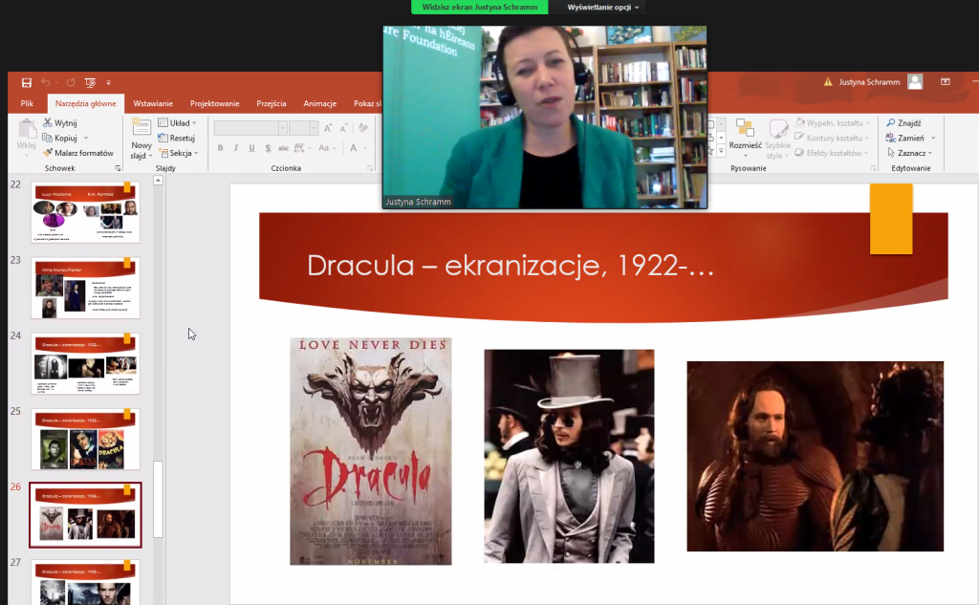The width and height of the screenshot is (979, 605).
Task: Open Znajdź (Find) magnifier tool
Action: coord(891,123)
